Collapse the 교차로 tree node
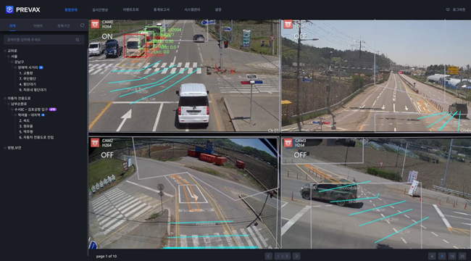471x261 pixels. 5,51
